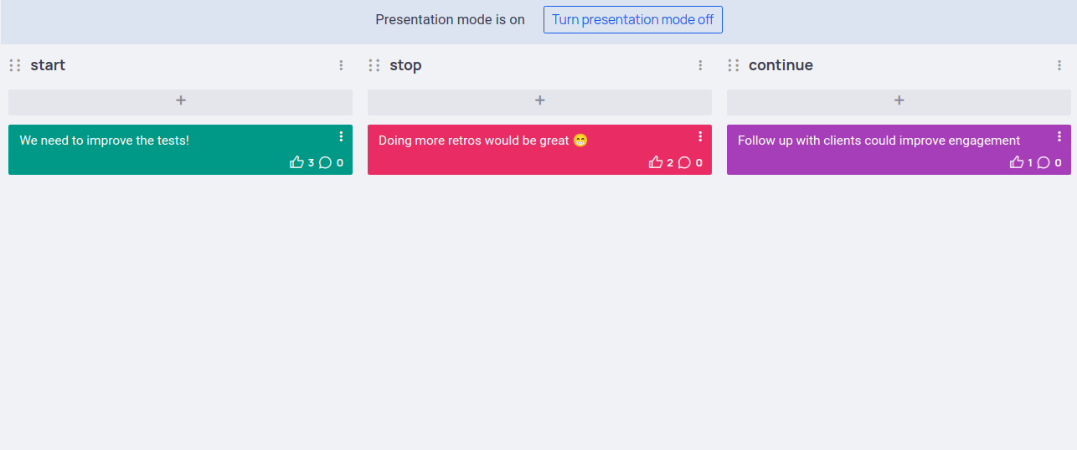Upvote the 'Follow up with clients' card
This screenshot has height=450, width=1077.
[1017, 162]
